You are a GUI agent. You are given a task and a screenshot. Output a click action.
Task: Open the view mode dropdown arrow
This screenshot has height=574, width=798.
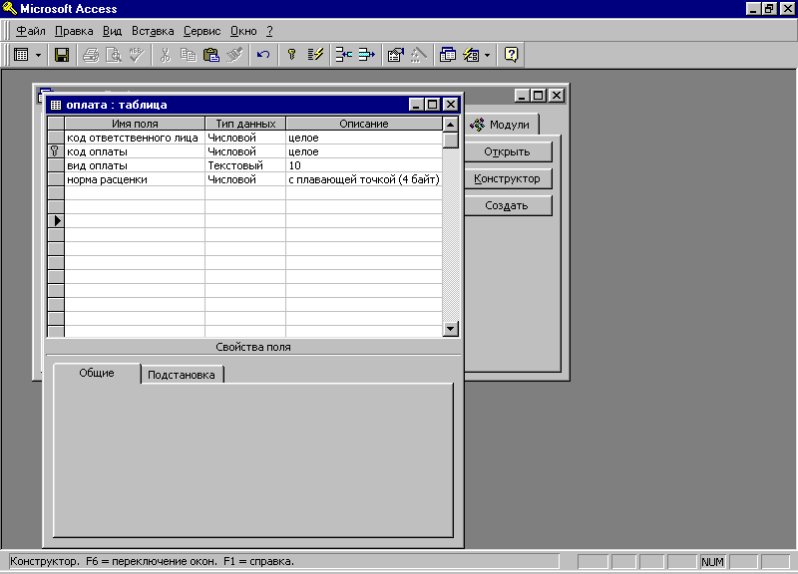(38, 55)
